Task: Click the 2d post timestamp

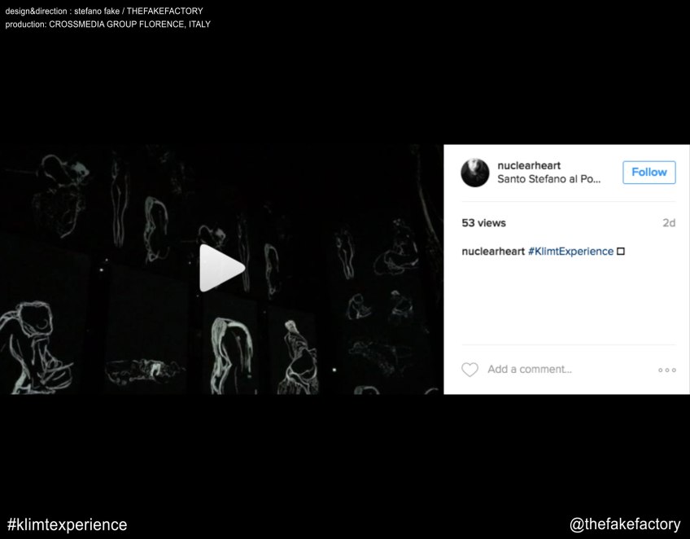Action: click(669, 223)
